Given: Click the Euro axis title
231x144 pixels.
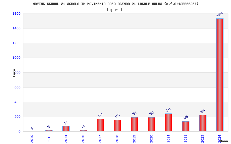Looking at the screenshot, I should 14,73.
